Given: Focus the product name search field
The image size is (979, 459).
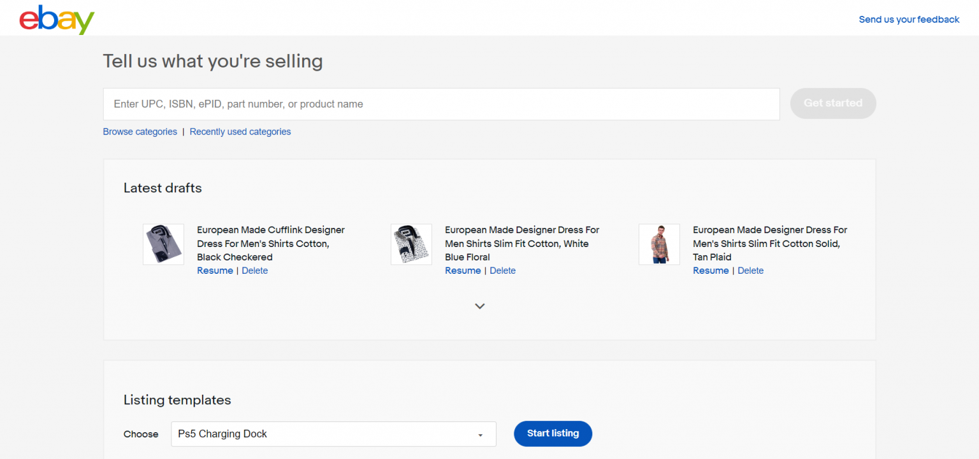Looking at the screenshot, I should point(441,104).
